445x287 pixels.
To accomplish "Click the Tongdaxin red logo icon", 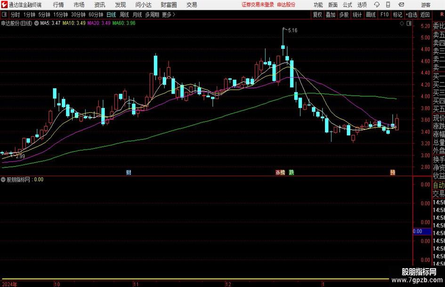I will [x=4, y=5].
